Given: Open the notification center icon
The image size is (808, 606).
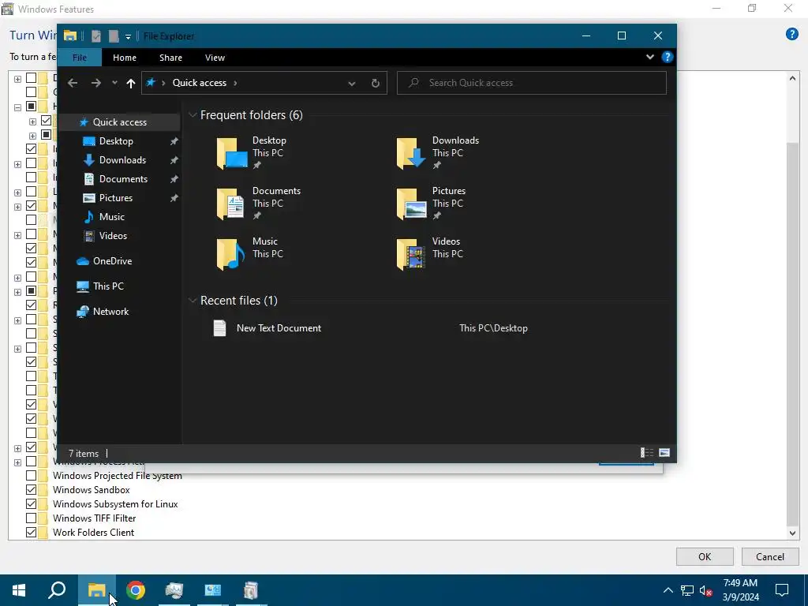Looking at the screenshot, I should (x=782, y=590).
